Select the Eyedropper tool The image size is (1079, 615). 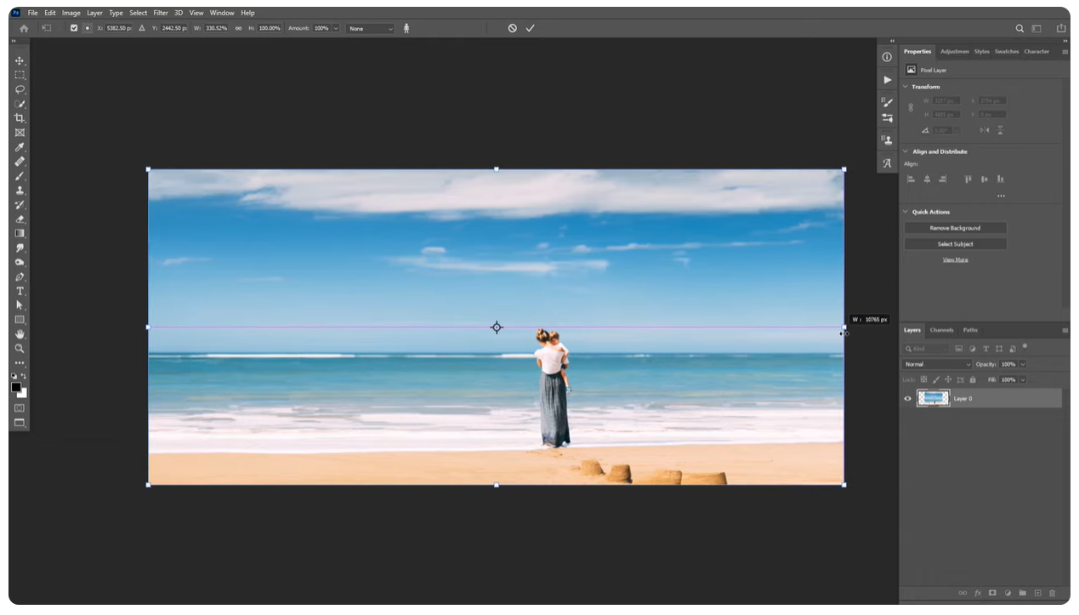[20, 147]
